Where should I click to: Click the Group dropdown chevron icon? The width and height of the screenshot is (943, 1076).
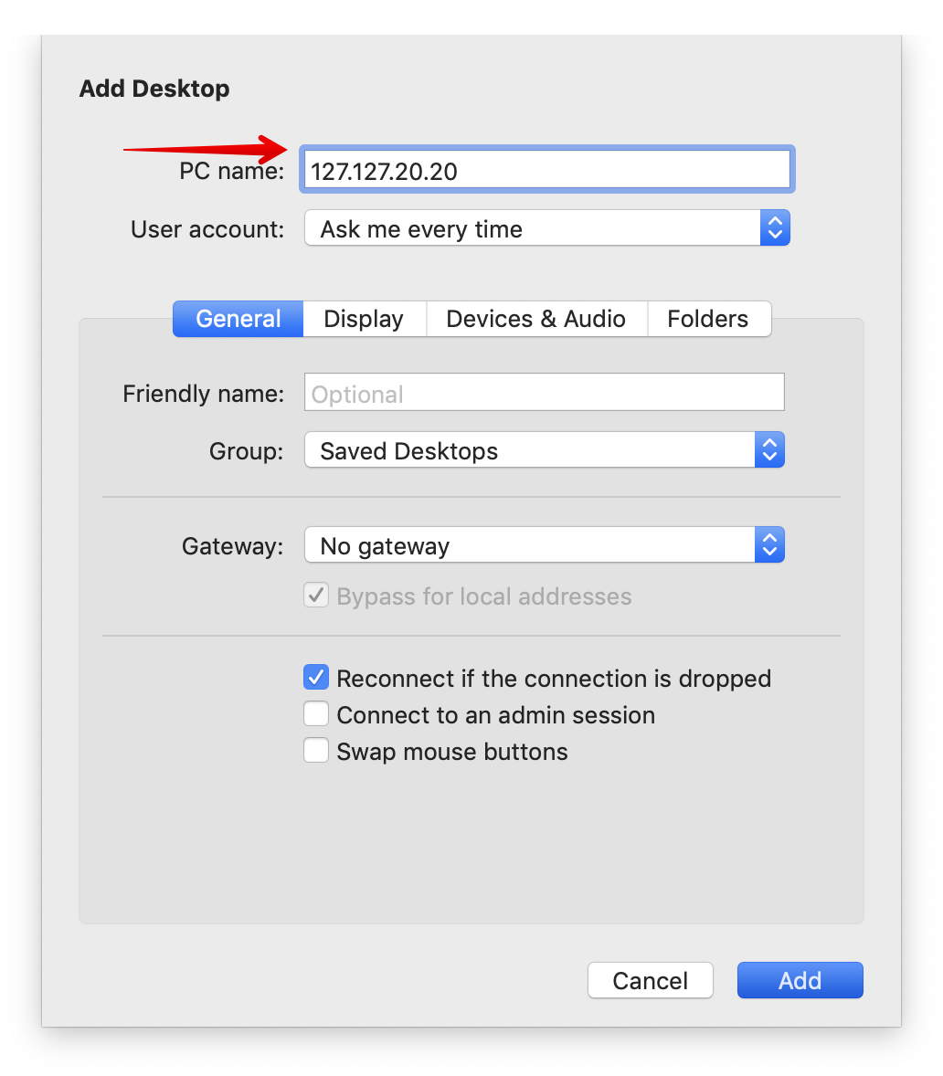[768, 449]
